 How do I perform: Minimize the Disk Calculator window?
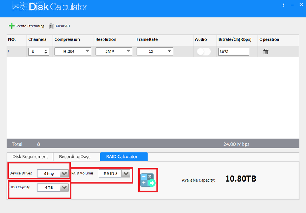(292, 5)
